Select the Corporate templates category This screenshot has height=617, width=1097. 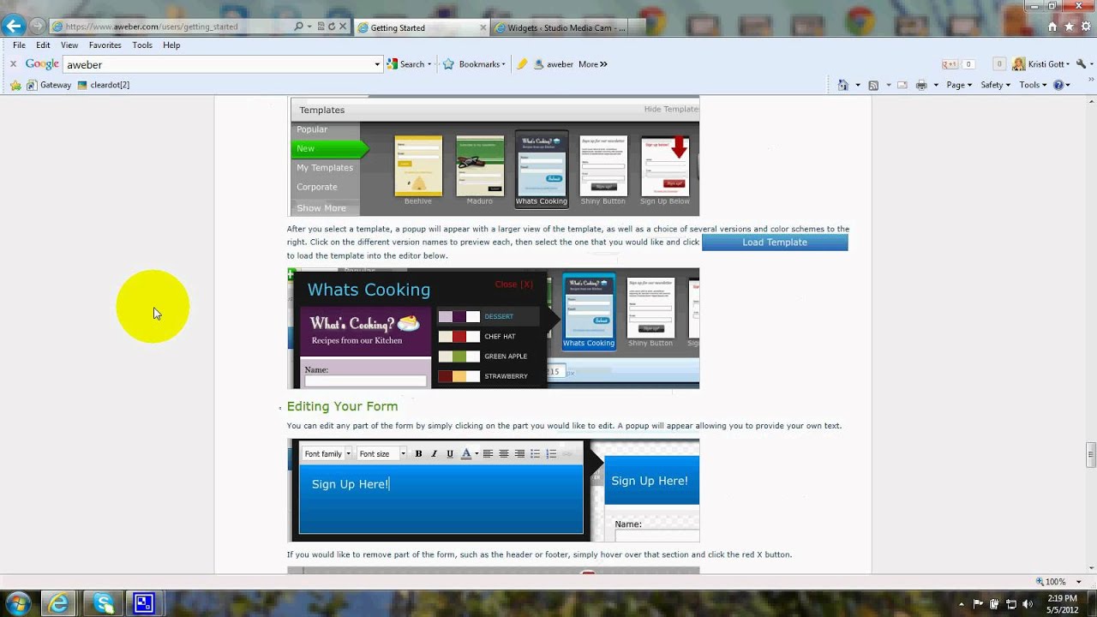pyautogui.click(x=317, y=187)
